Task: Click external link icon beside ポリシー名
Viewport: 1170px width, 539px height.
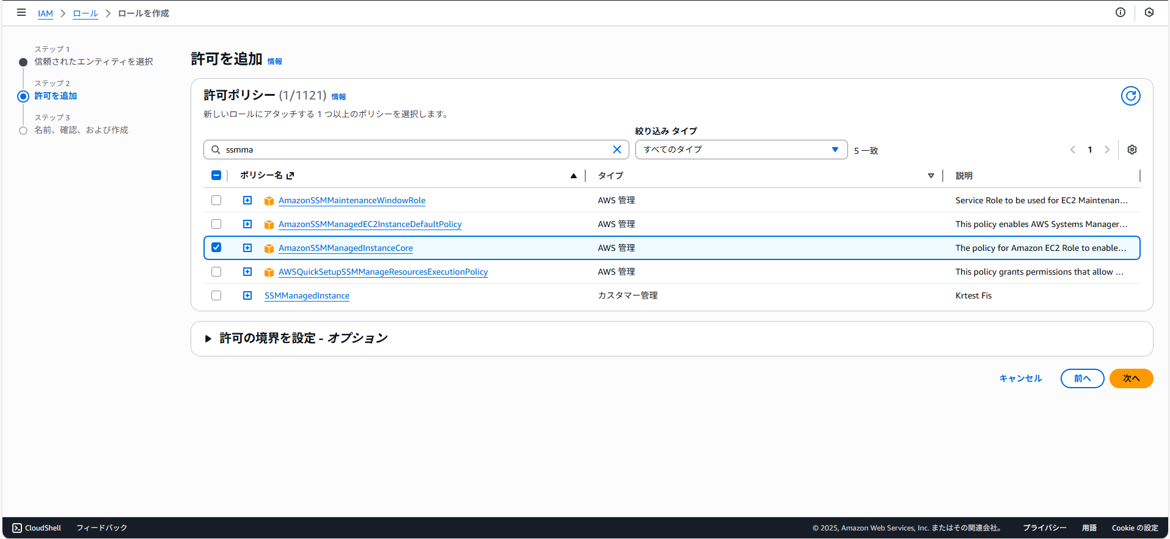Action: (x=290, y=176)
